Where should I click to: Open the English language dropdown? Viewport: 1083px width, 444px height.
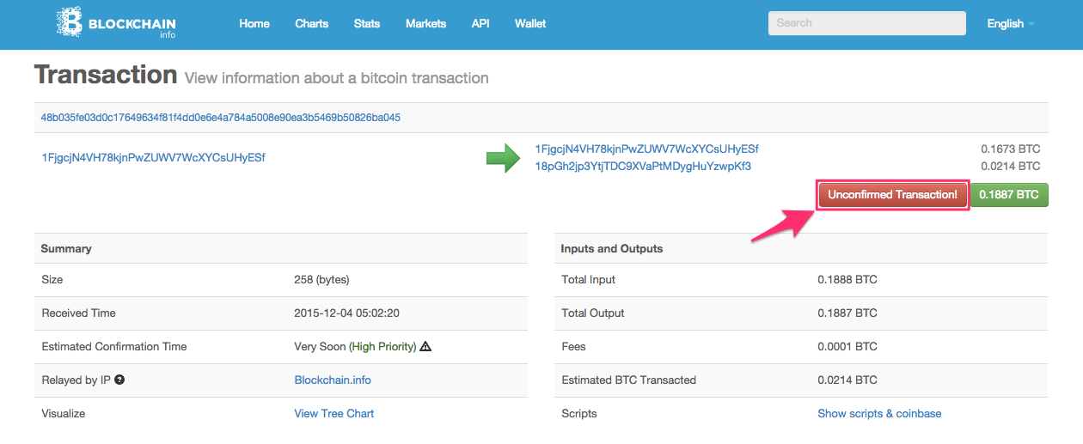pos(1010,24)
